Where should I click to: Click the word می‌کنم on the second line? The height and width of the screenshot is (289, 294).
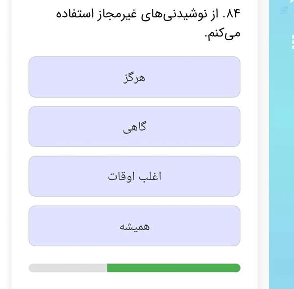tap(223, 34)
